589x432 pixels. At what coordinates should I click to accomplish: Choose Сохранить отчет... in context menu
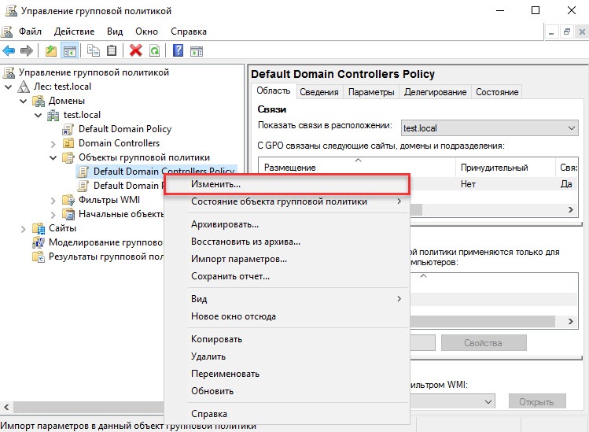pos(287,276)
